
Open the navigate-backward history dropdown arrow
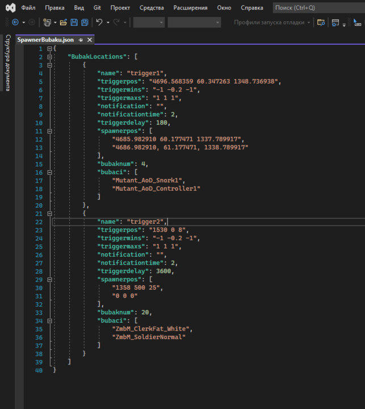[x=23, y=22]
